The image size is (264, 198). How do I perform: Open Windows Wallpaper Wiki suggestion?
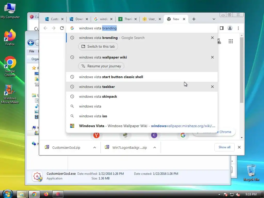[x=142, y=126]
